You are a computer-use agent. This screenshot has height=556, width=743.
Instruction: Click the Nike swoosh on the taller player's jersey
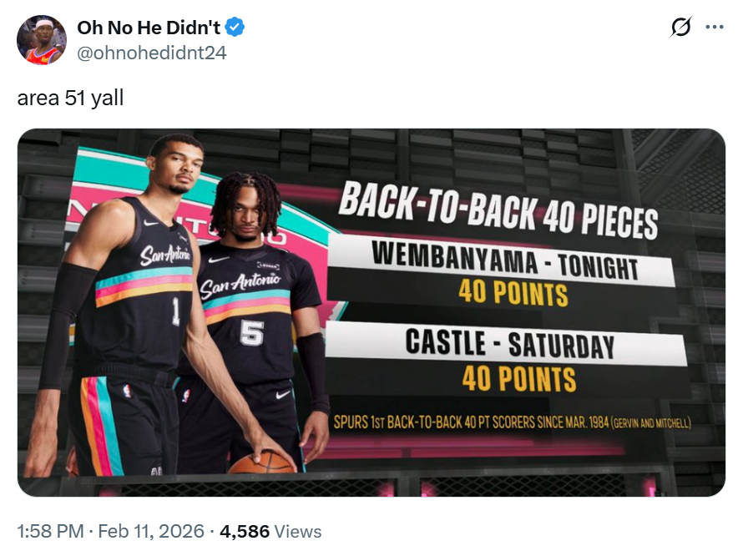[x=150, y=223]
